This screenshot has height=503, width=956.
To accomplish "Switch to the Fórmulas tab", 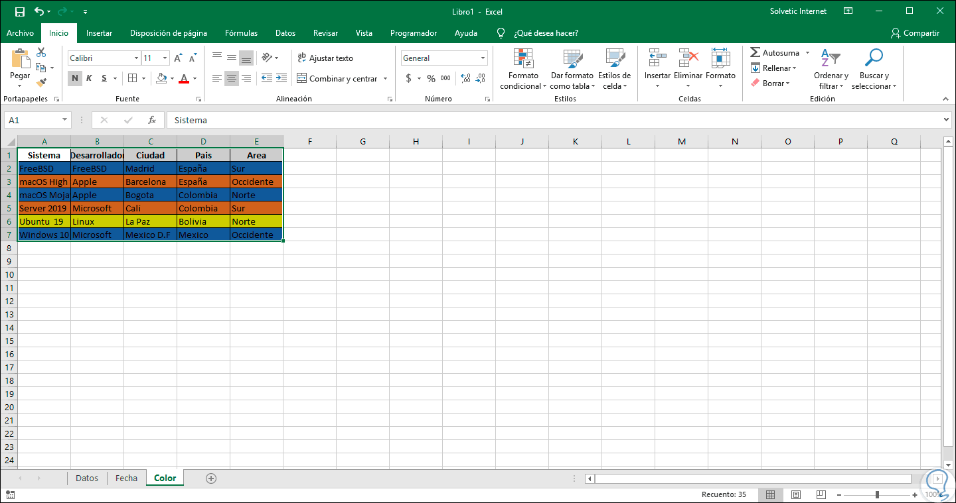I will (x=241, y=32).
